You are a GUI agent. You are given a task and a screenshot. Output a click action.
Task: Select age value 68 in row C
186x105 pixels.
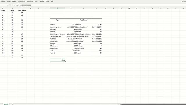12,17
